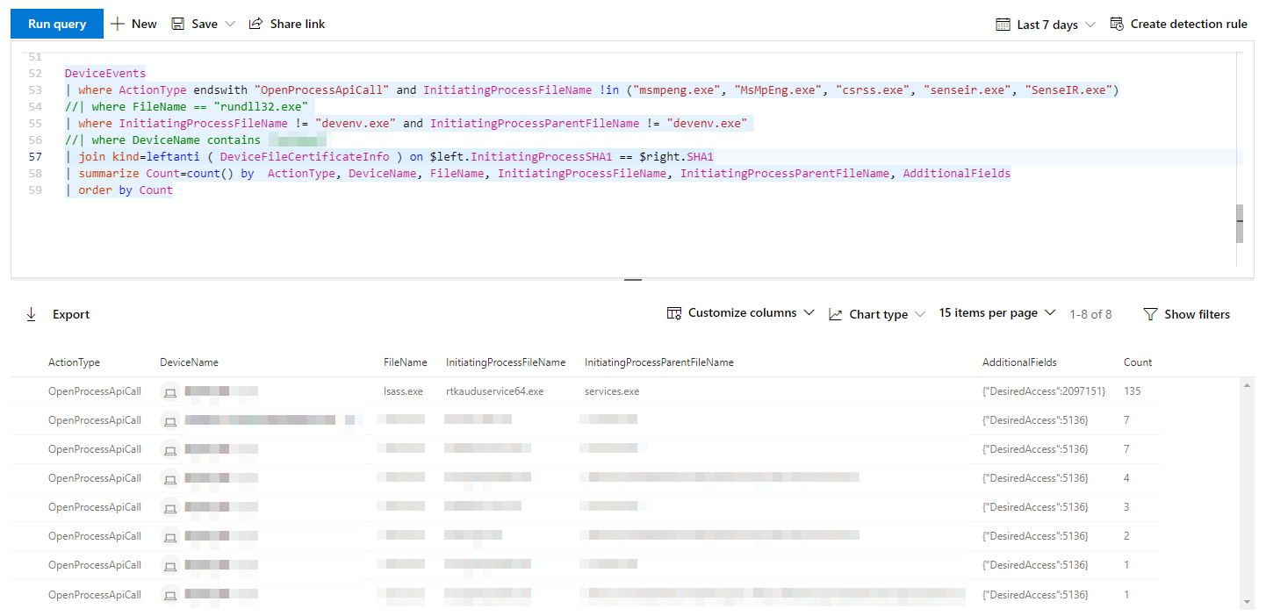Image resolution: width=1266 pixels, height=616 pixels.
Task: Click device icon in the count 3 row
Action: pos(170,507)
